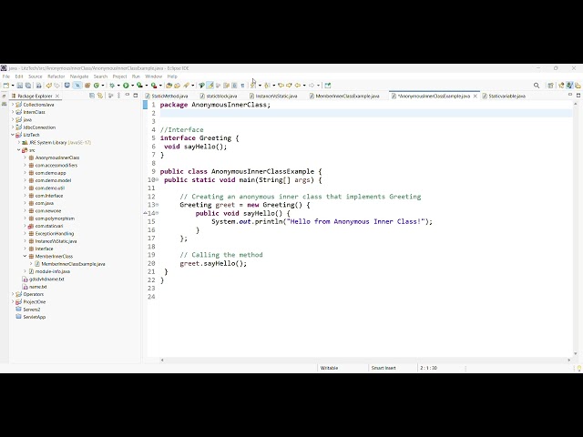Switch to staticblock.java tab
This screenshot has width=583, height=437.
click(219, 97)
